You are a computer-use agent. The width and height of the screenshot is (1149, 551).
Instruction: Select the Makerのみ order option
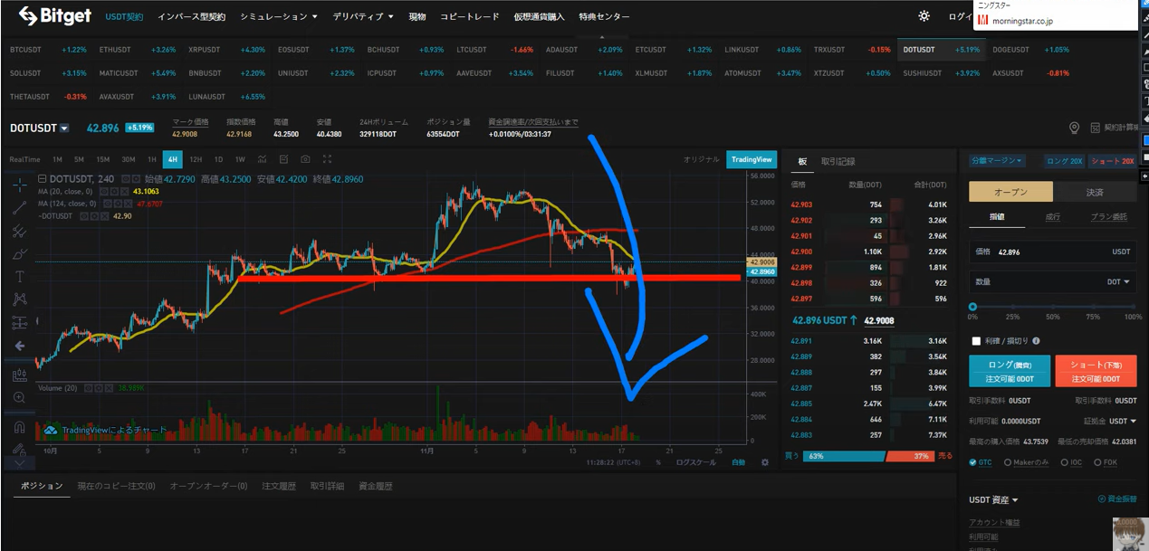click(1027, 462)
